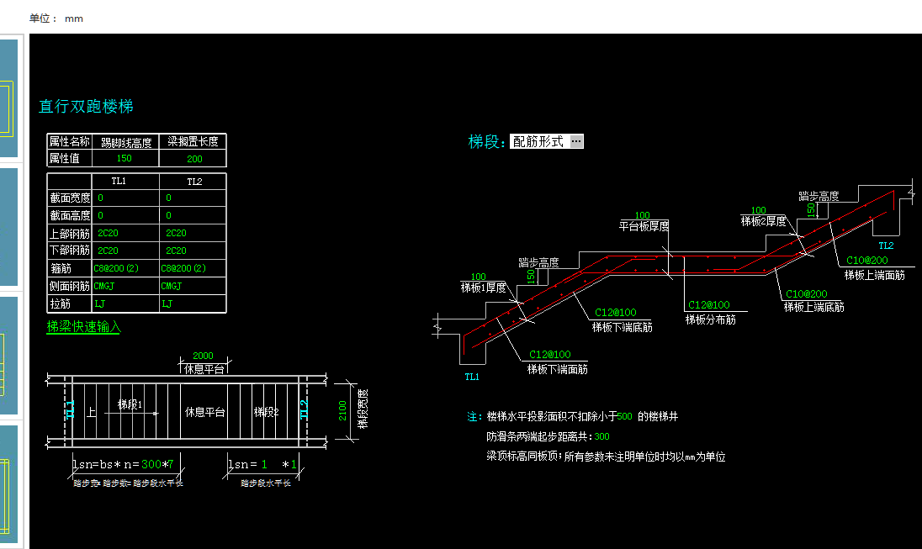Viewport: 922px width, 549px height.
Task: Edit the 梁搁置长度 value 200
Action: pyautogui.click(x=194, y=159)
